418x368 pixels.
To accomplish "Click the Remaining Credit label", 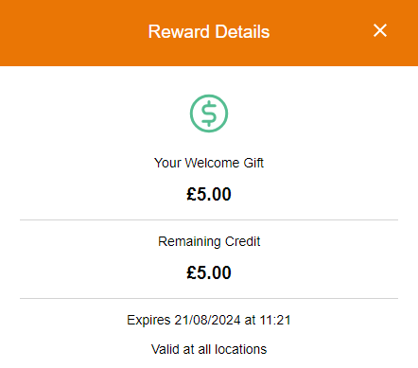I will 209,241.
